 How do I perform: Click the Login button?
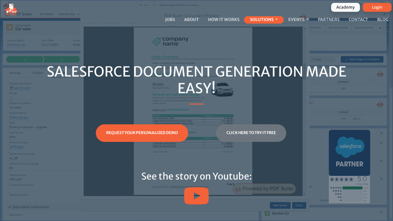pos(377,7)
